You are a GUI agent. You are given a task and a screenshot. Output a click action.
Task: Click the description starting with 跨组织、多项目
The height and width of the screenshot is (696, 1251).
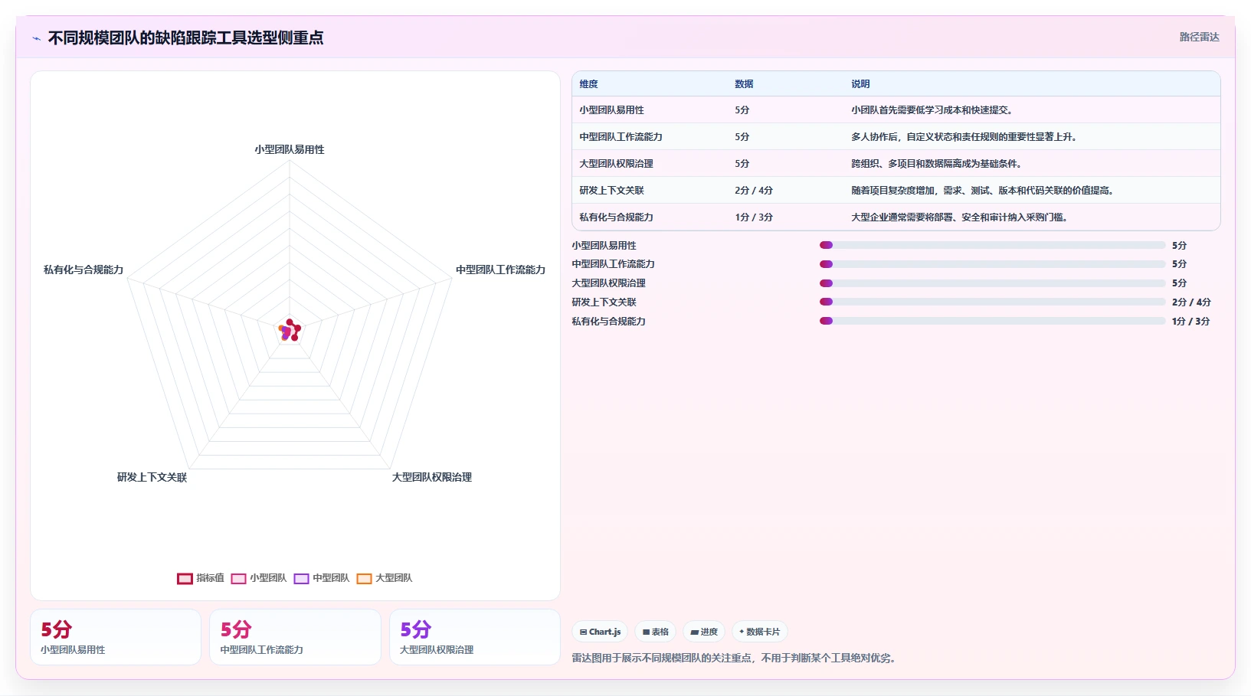coord(938,164)
